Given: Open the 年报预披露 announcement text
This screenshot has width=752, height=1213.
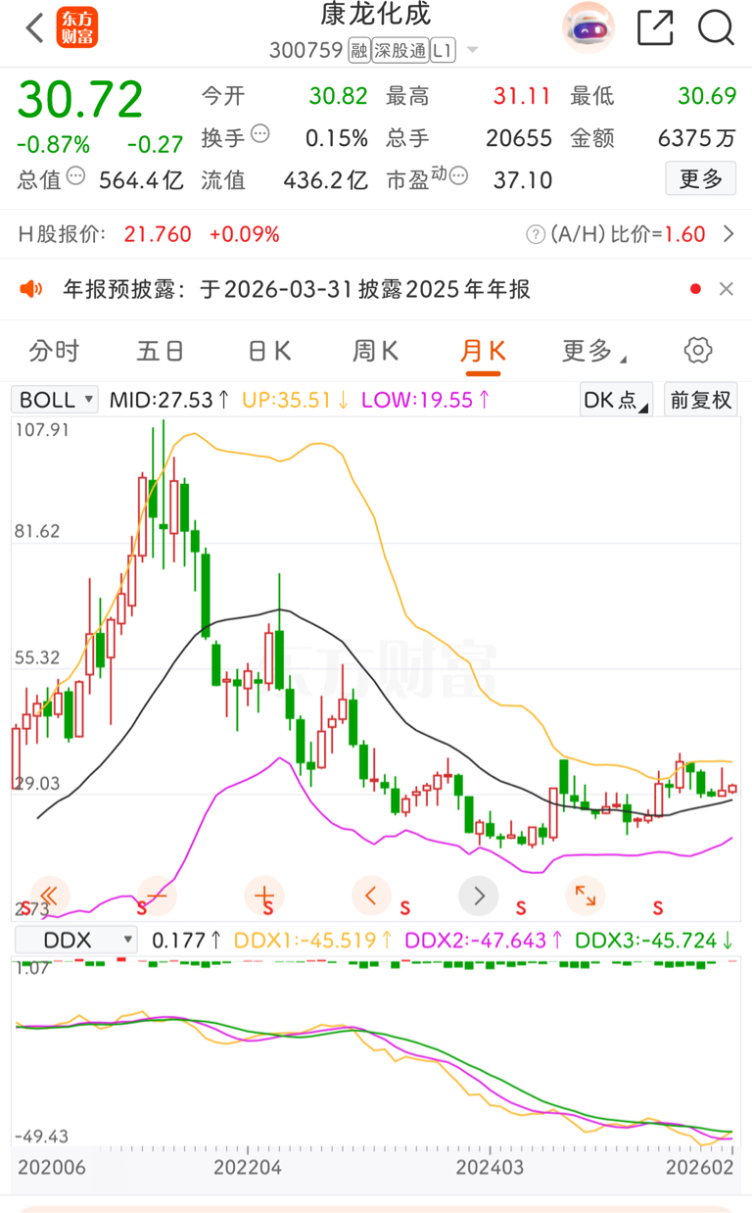Looking at the screenshot, I should [297, 289].
